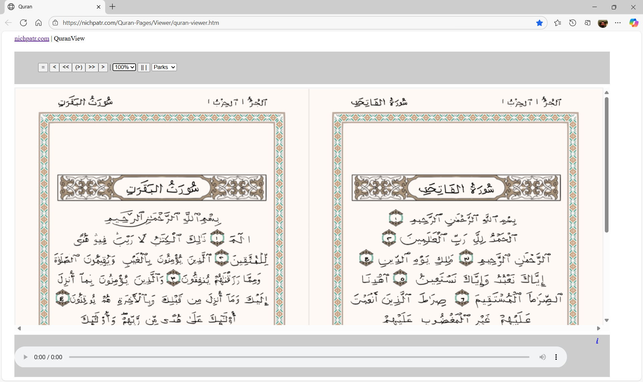Click the blue info 'i' link

pyautogui.click(x=597, y=341)
